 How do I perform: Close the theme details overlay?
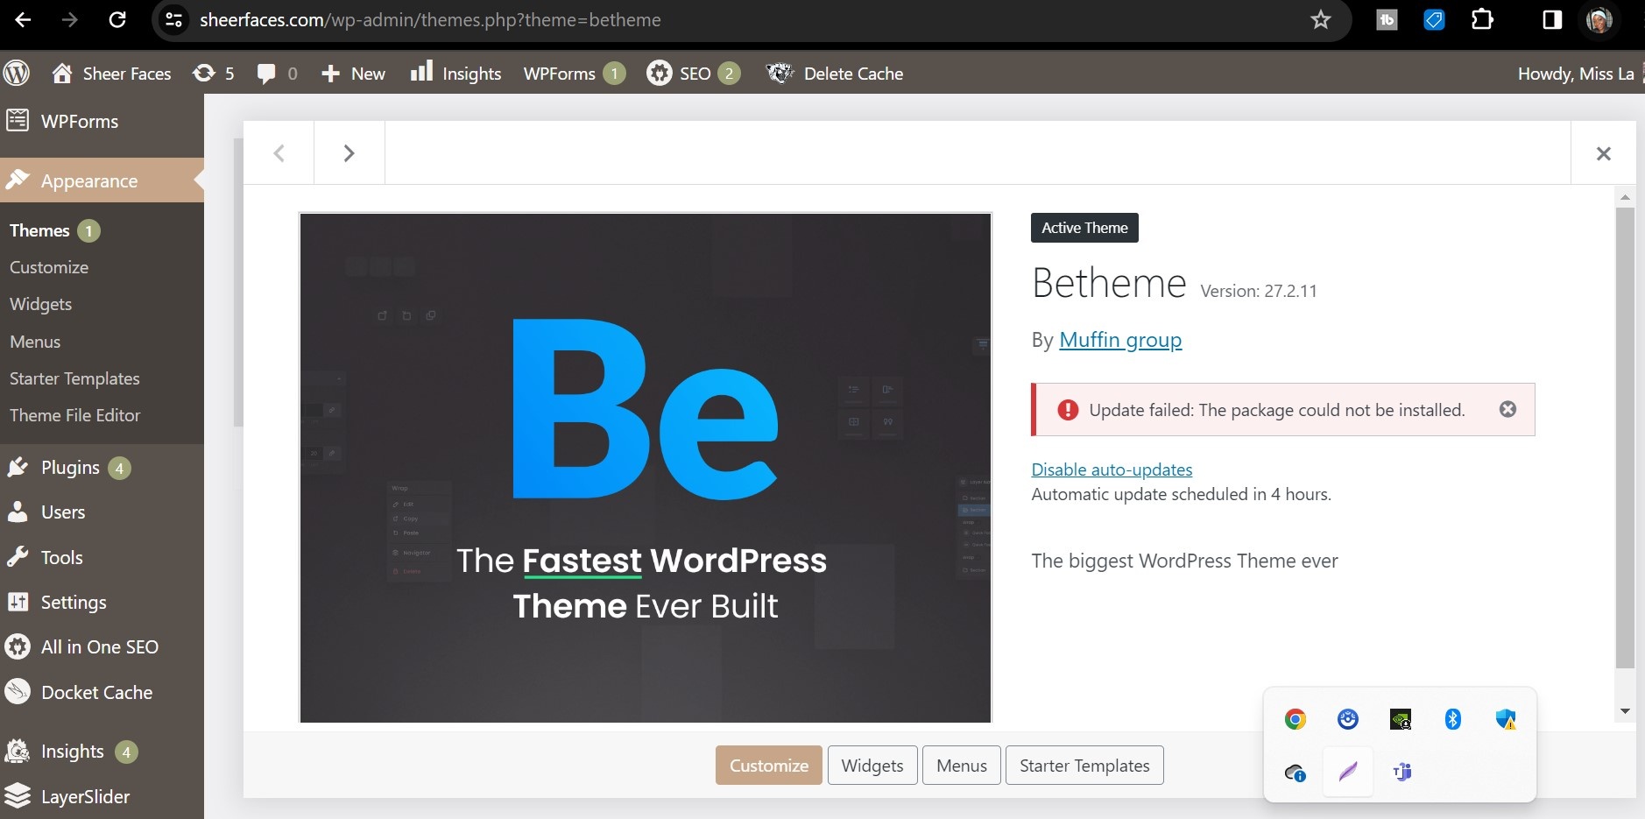point(1604,153)
